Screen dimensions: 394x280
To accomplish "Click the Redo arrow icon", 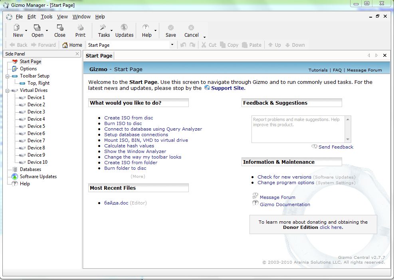I will tap(192, 45).
